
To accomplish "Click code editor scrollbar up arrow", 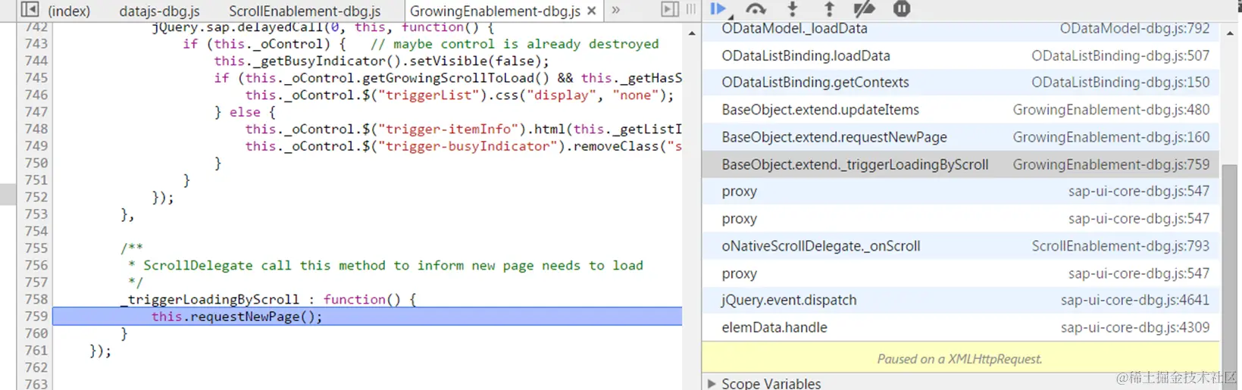I will pyautogui.click(x=692, y=33).
